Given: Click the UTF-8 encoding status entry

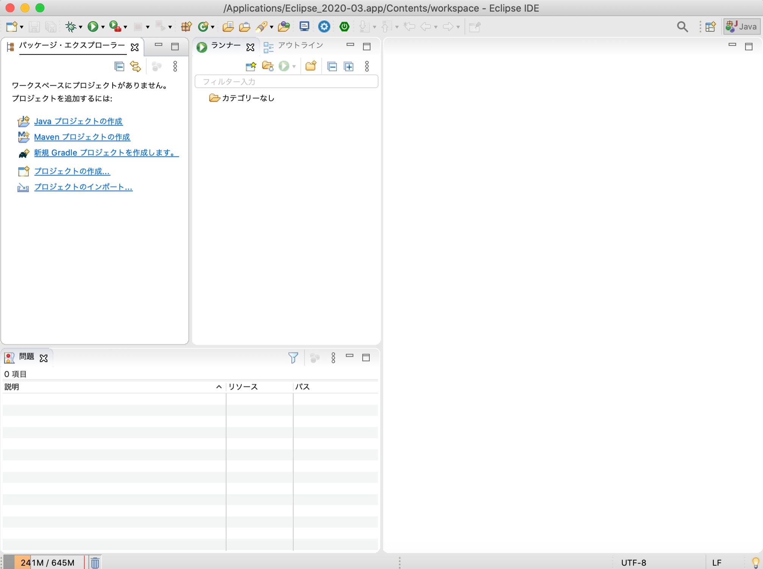Looking at the screenshot, I should (x=634, y=563).
